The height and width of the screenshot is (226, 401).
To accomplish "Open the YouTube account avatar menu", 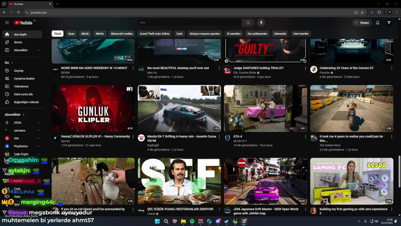I will click(x=389, y=23).
